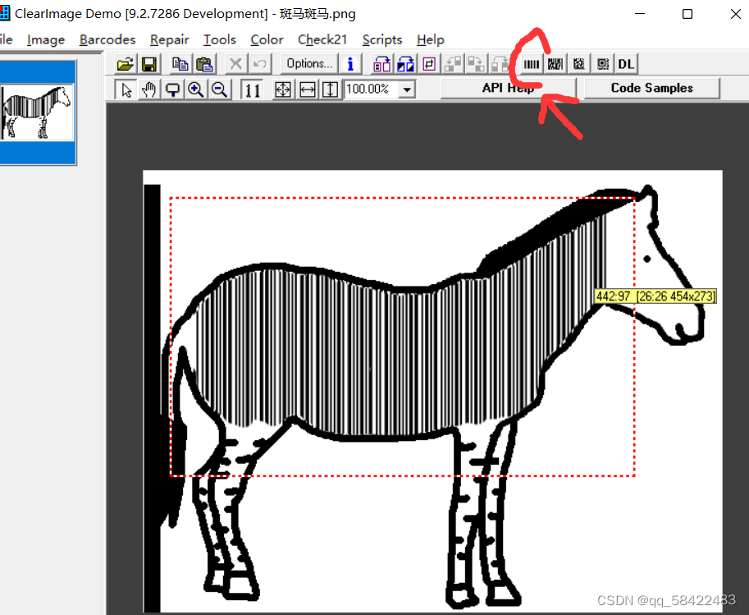
Task: Select the arrow pointer tool
Action: point(126,89)
